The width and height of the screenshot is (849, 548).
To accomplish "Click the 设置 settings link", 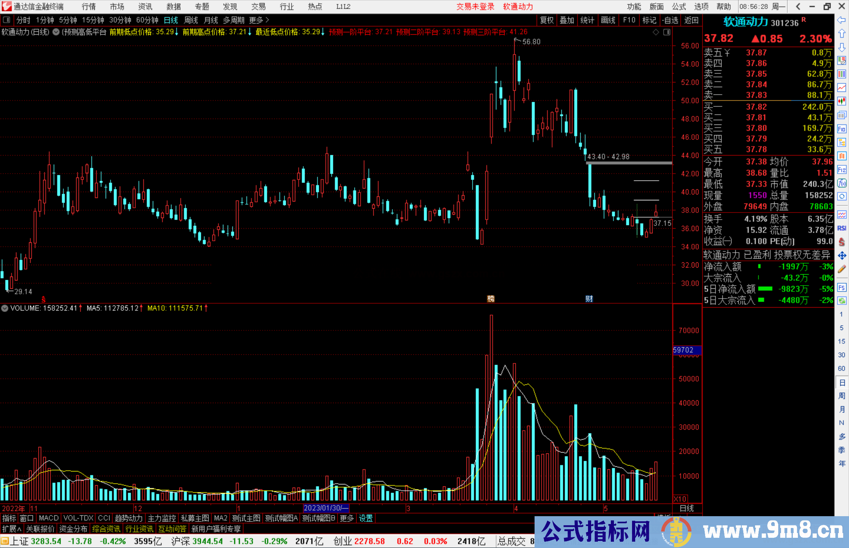I will (x=366, y=518).
